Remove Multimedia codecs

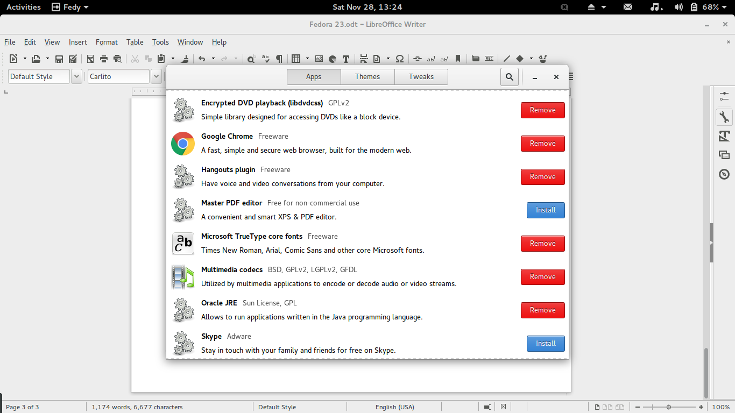pyautogui.click(x=542, y=277)
